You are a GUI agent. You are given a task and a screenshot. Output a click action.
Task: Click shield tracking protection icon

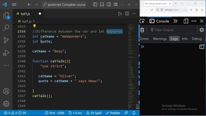pyautogui.click(x=157, y=10)
